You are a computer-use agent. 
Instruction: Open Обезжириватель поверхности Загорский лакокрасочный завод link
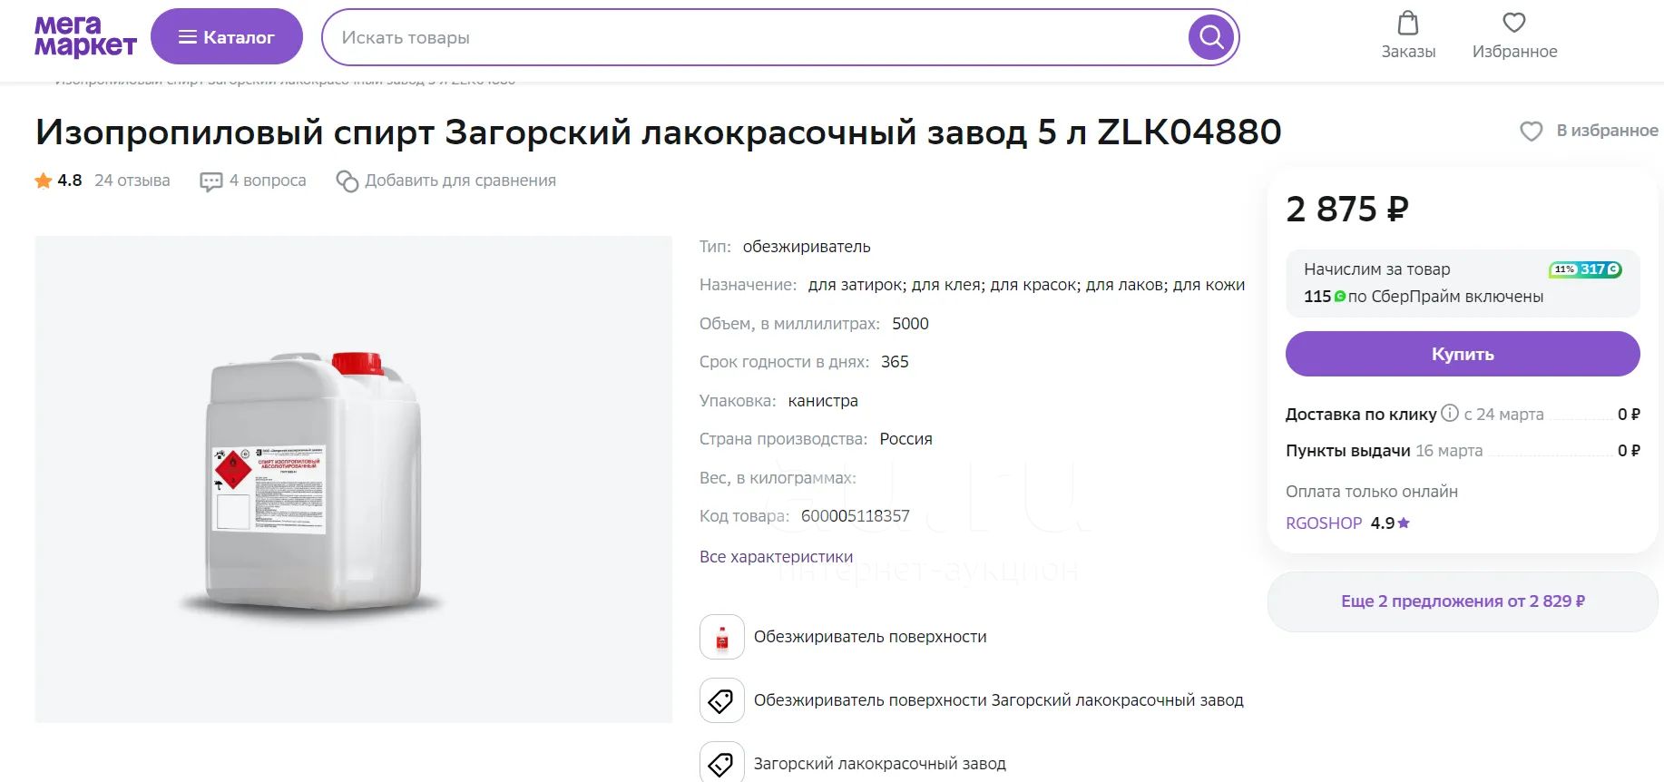tap(999, 700)
